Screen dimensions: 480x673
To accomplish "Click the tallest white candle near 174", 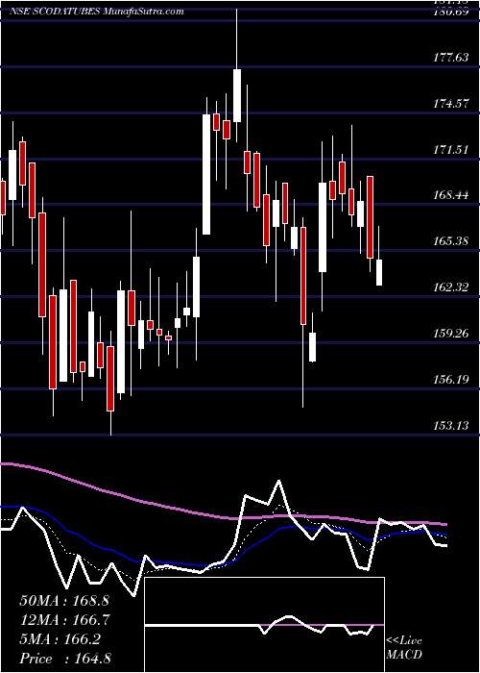I will pyautogui.click(x=206, y=174).
